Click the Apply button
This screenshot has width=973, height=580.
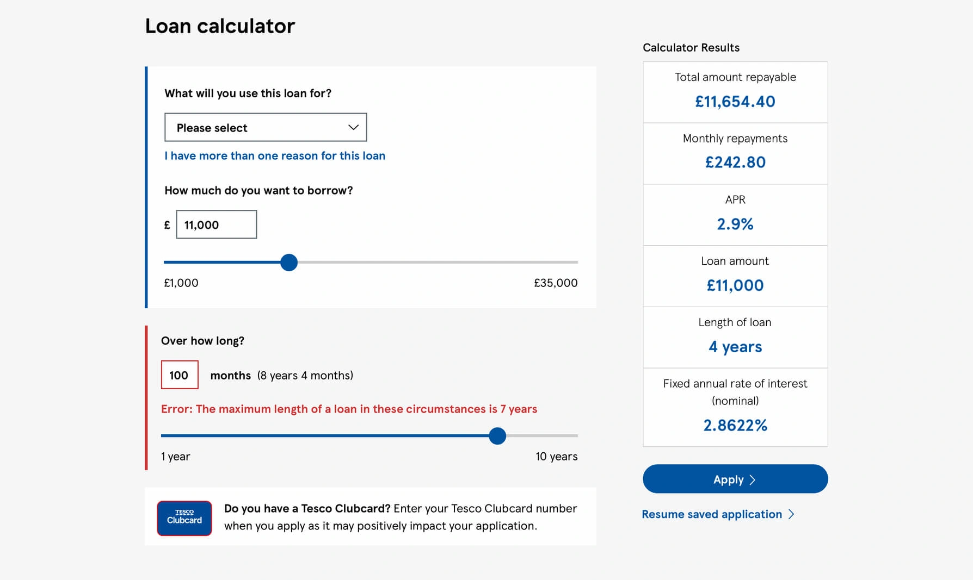pos(735,479)
